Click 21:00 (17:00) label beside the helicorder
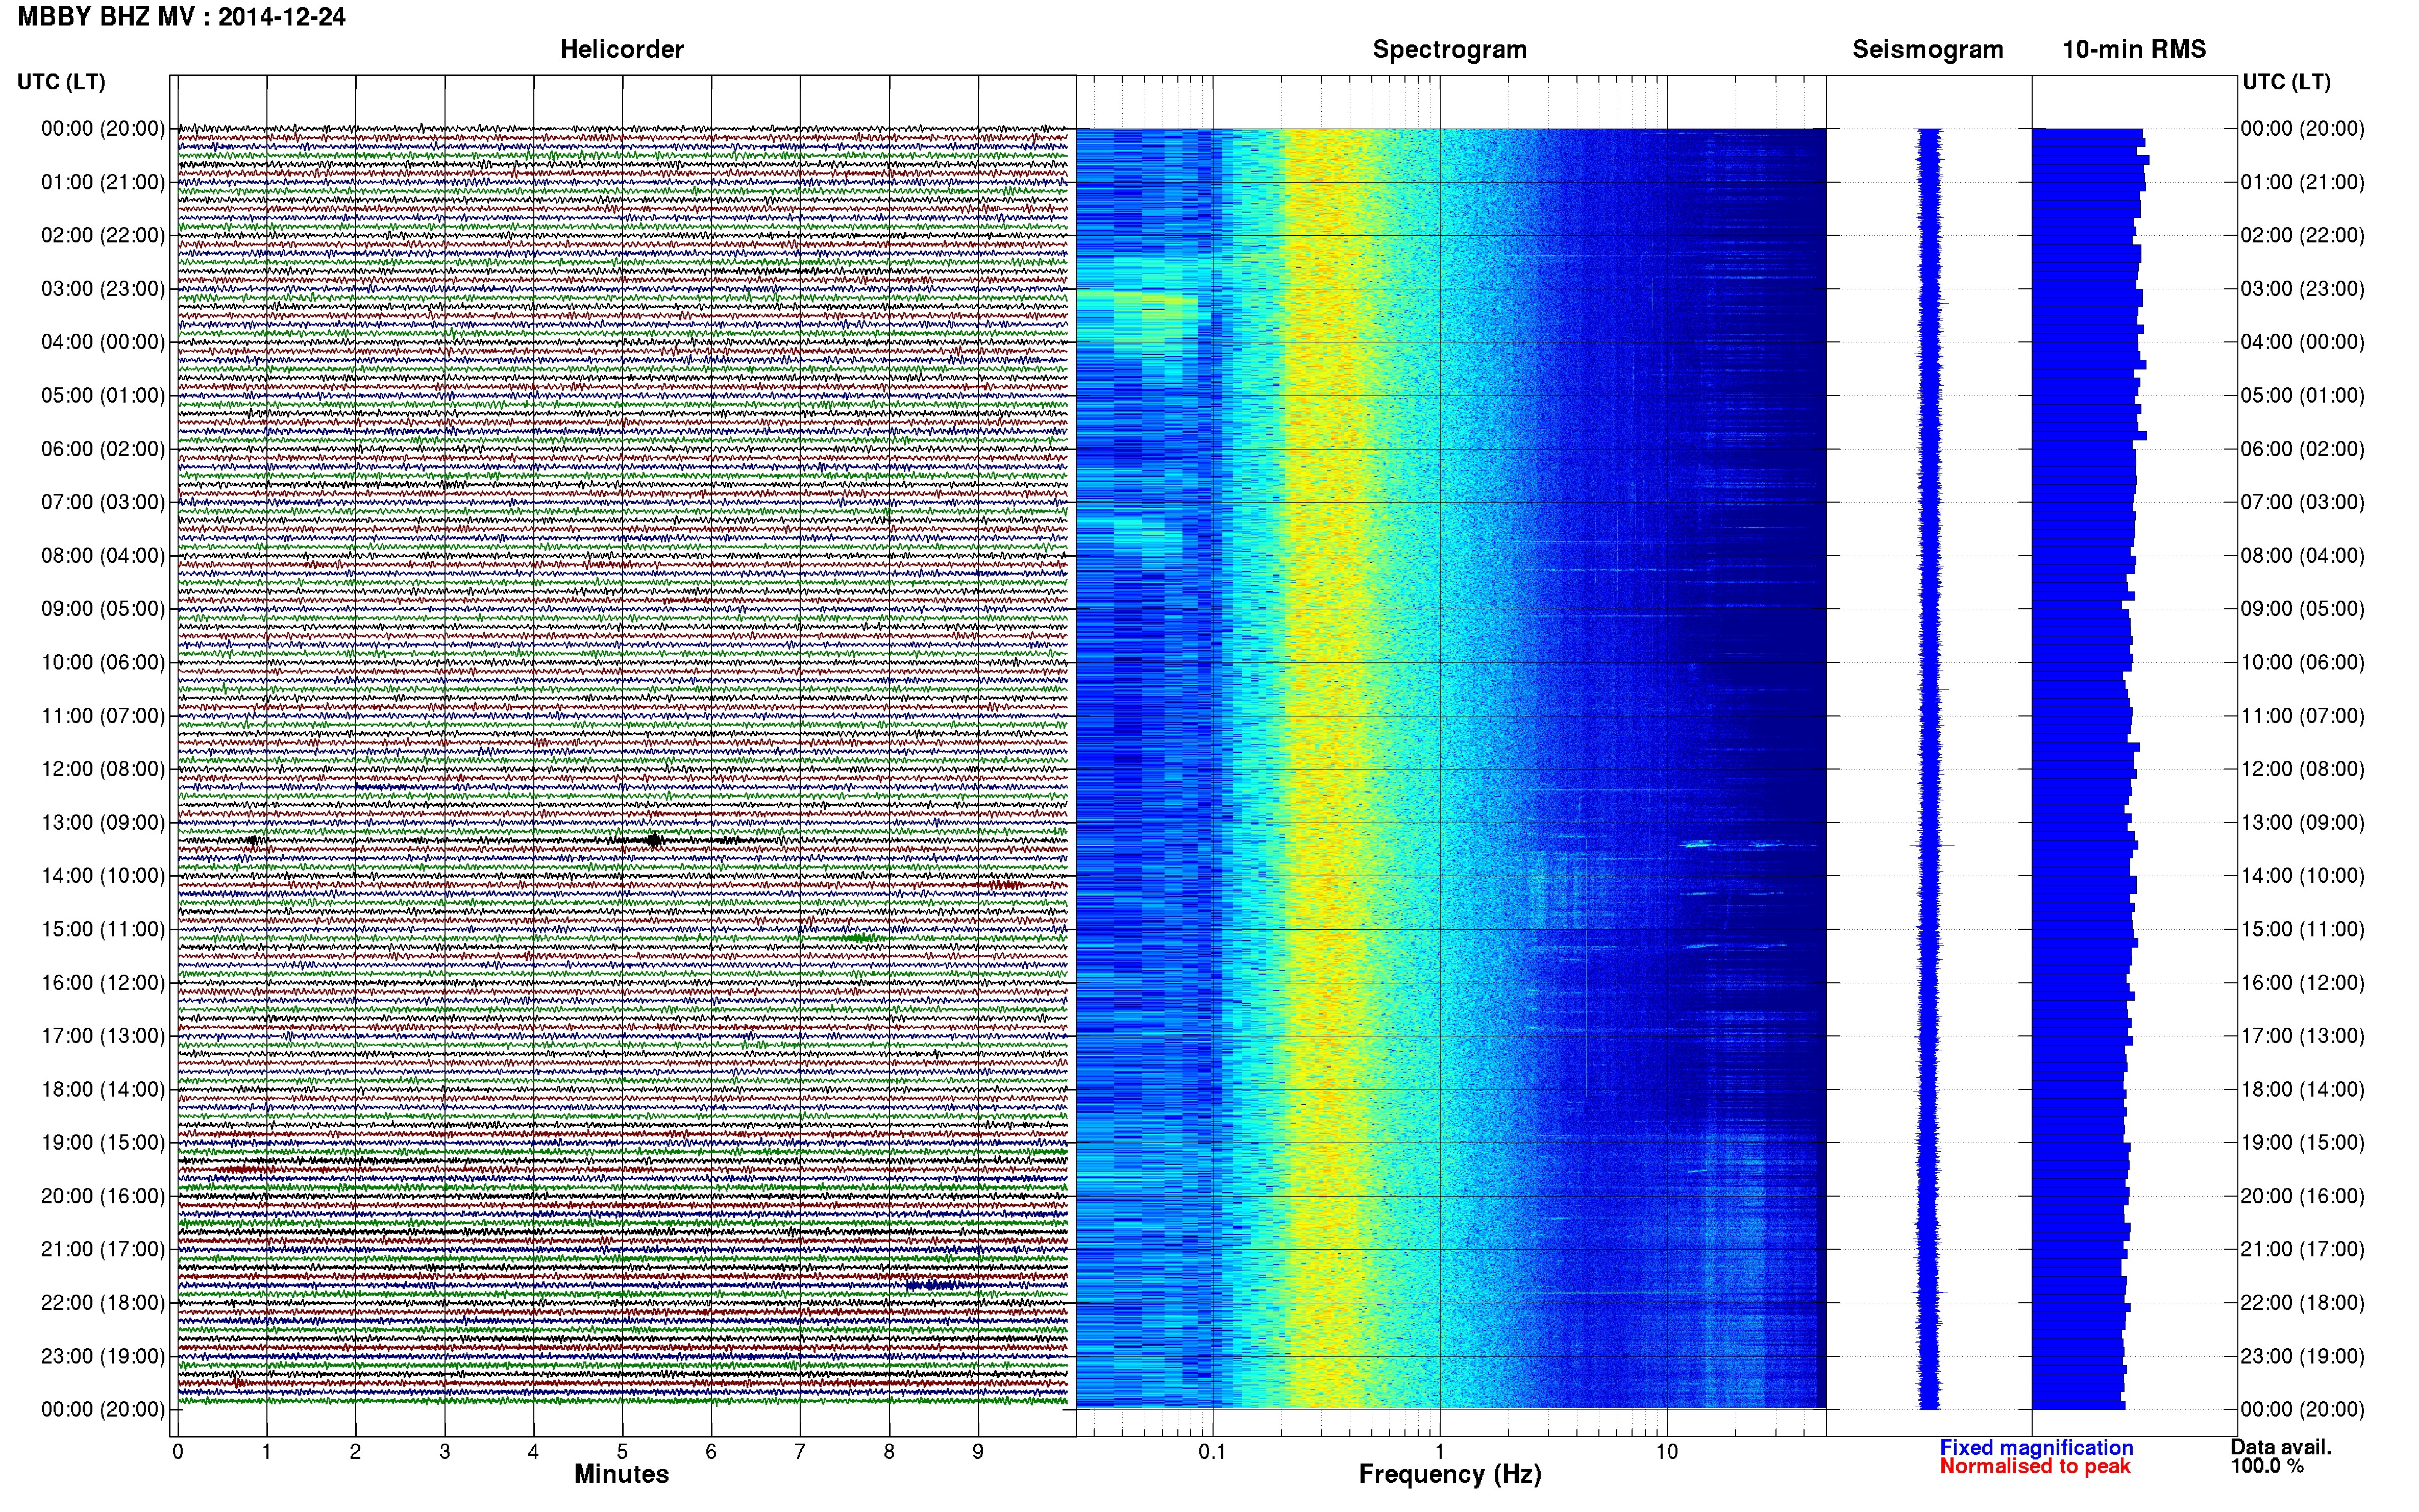2419x1512 pixels. click(103, 1249)
